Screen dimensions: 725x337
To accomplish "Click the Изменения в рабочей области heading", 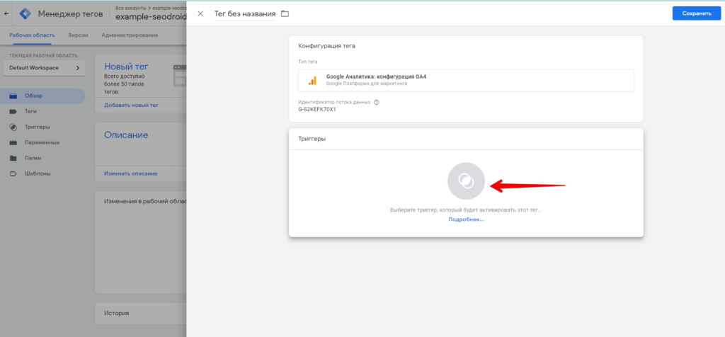I will click(144, 202).
